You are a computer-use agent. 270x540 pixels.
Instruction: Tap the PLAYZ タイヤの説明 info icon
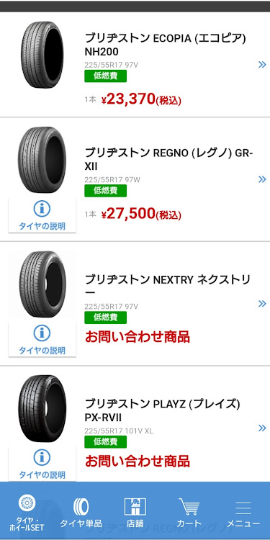[42, 458]
